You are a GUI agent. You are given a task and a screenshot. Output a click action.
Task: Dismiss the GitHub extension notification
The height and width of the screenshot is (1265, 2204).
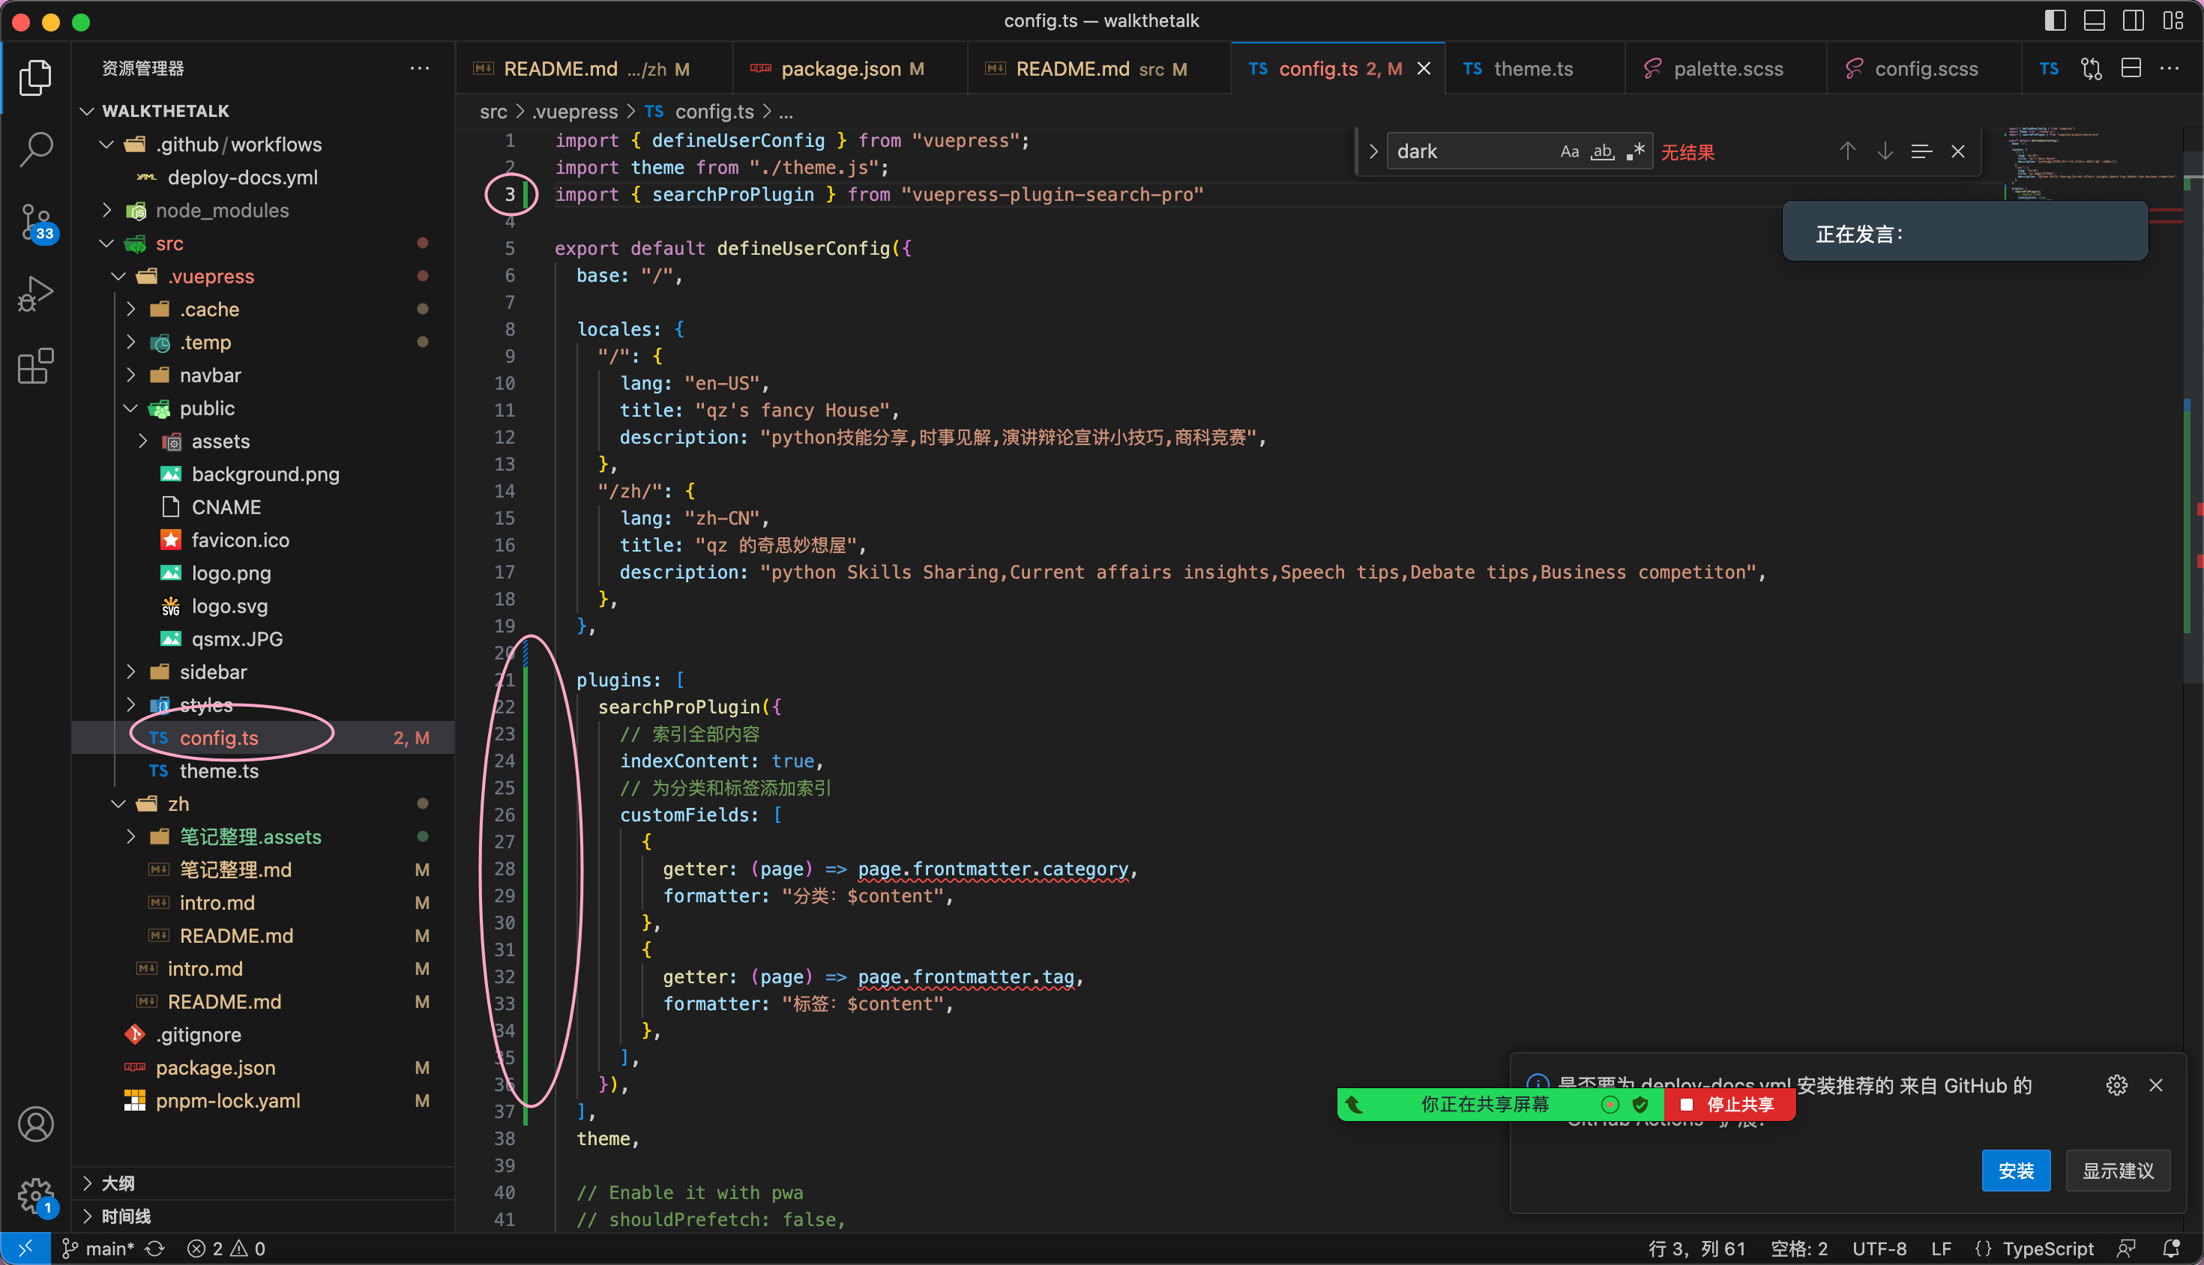tap(2155, 1085)
